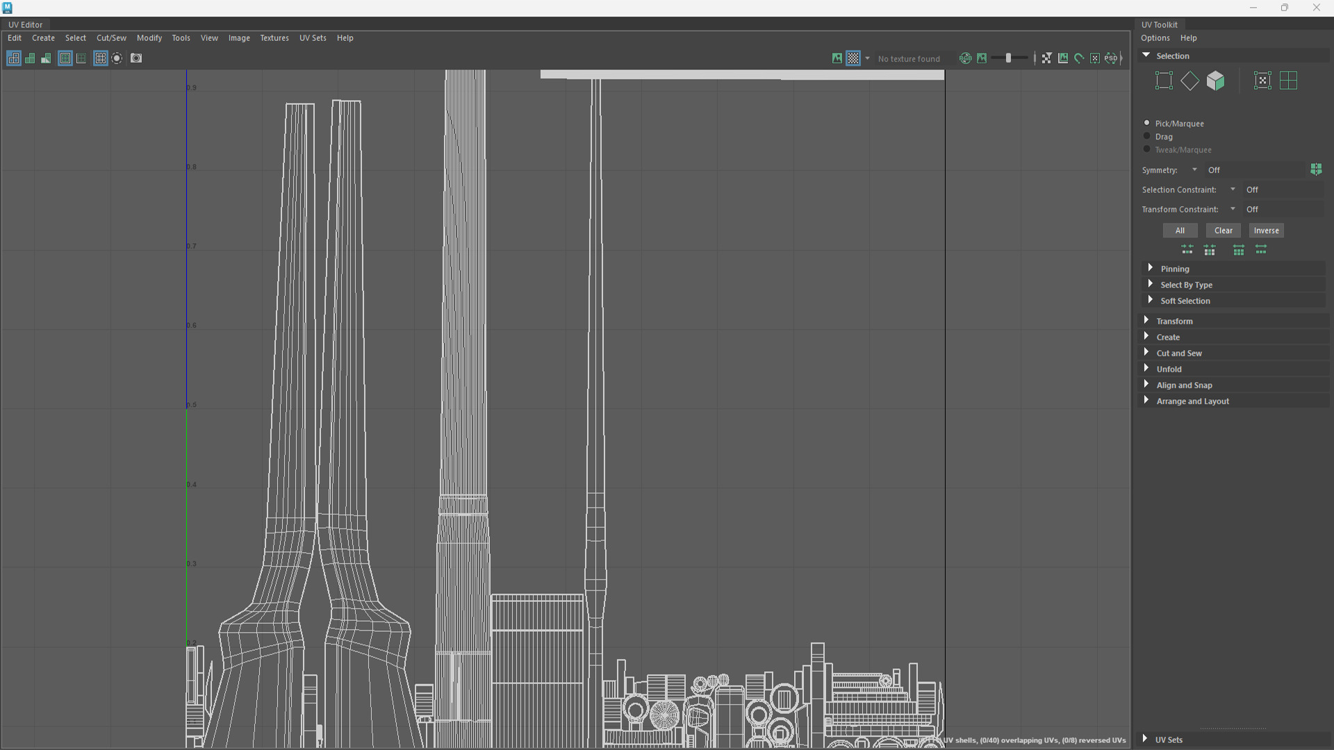Screen dimensions: 1334x750
Task: Select the edge selection mode icon
Action: [1189, 81]
